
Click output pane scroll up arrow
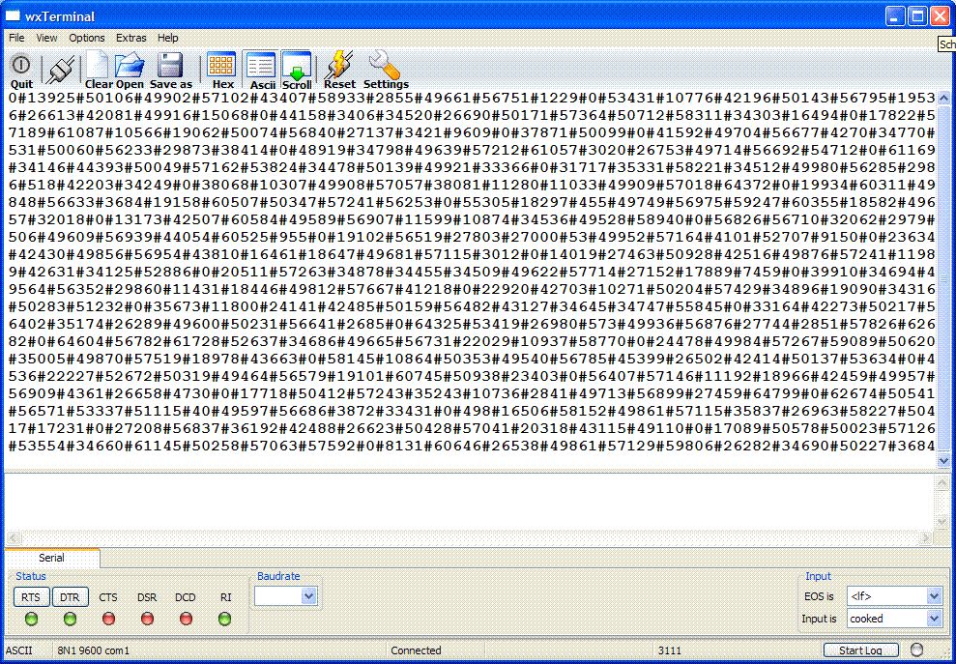(x=943, y=99)
